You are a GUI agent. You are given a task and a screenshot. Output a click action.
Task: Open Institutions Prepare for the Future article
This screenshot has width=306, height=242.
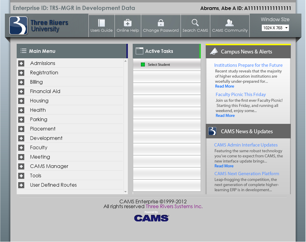pos(248,65)
